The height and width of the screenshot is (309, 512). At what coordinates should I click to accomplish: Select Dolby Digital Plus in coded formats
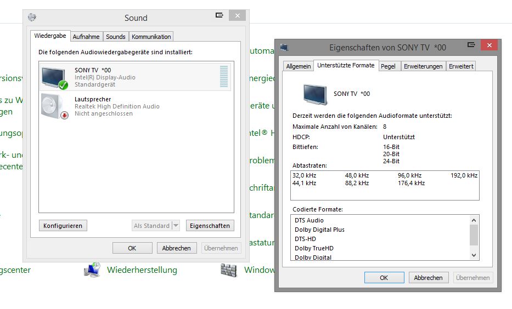click(x=319, y=230)
